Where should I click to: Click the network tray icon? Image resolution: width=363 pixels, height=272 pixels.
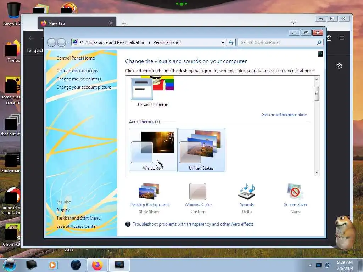[x=319, y=265]
